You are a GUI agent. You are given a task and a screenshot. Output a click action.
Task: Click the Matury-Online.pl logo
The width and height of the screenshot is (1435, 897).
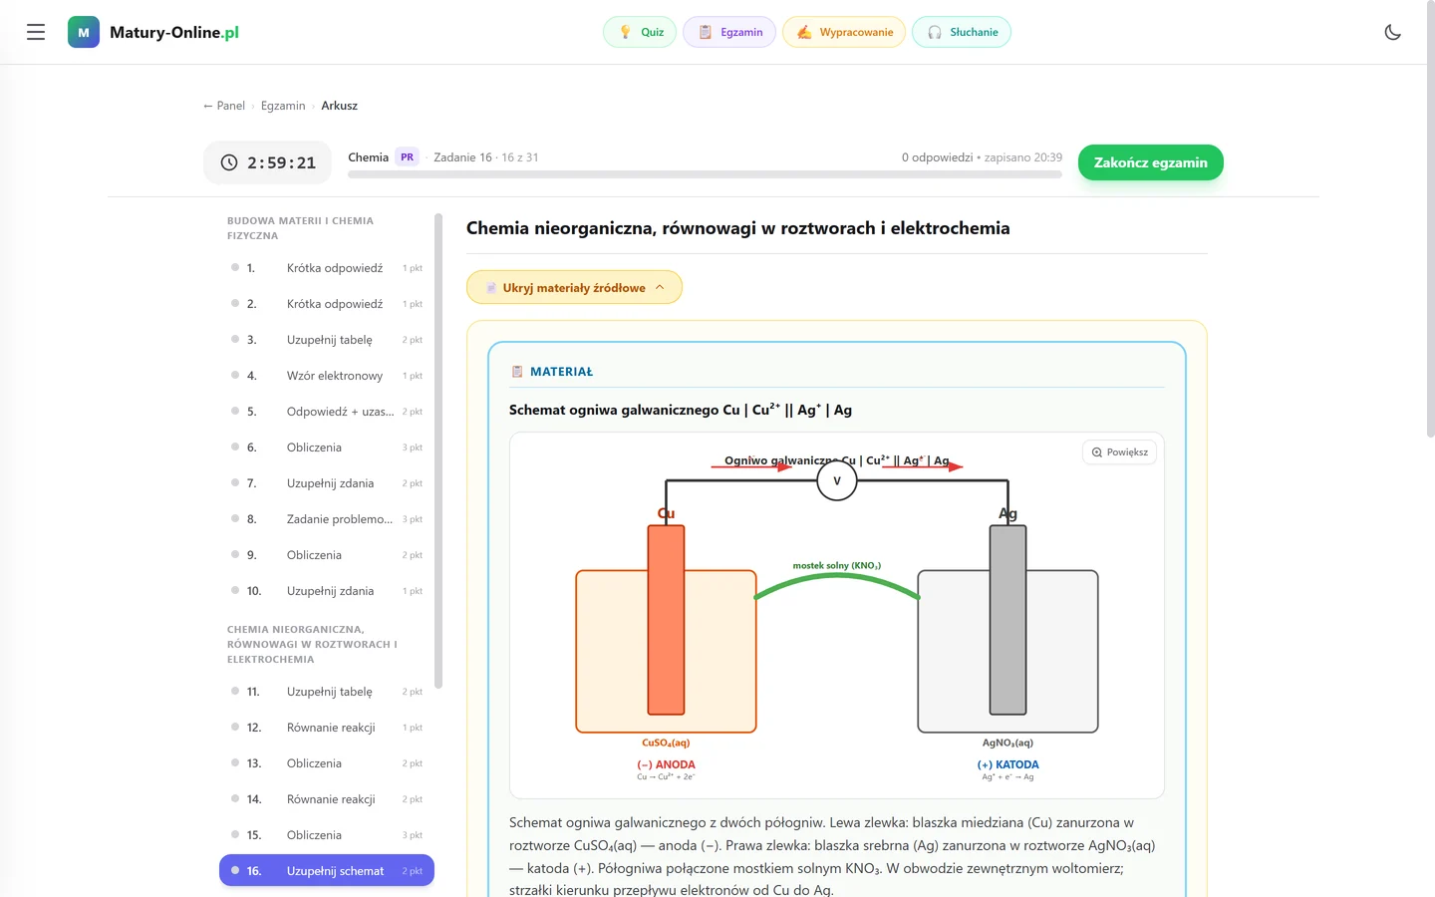pyautogui.click(x=153, y=32)
